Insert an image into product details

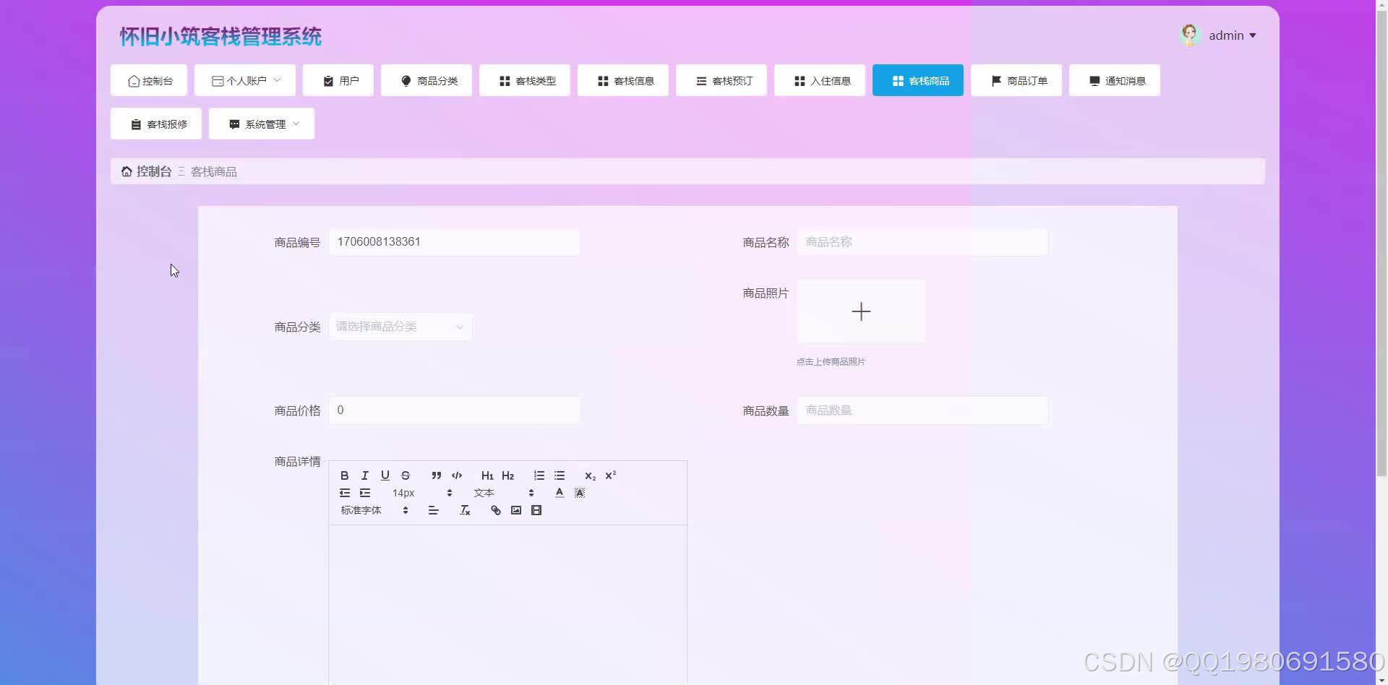pyautogui.click(x=515, y=510)
